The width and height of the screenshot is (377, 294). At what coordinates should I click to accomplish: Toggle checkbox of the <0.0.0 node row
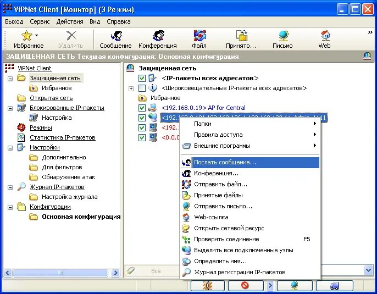coord(142,137)
